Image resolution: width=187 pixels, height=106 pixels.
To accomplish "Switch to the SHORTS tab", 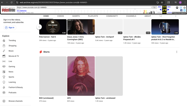I will [76, 16].
